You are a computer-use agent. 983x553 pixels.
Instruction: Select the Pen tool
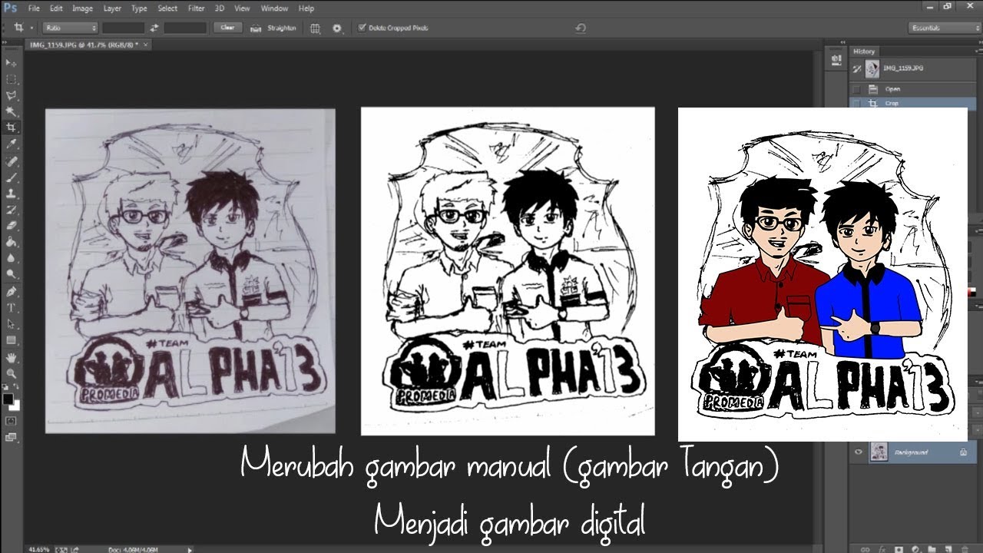11,293
